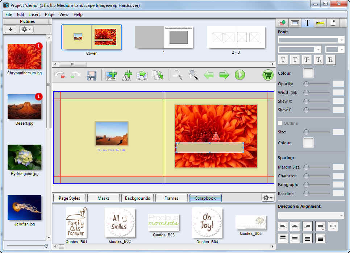Toggle strikethrough text formatting
The height and width of the screenshot is (253, 350).
(295, 59)
